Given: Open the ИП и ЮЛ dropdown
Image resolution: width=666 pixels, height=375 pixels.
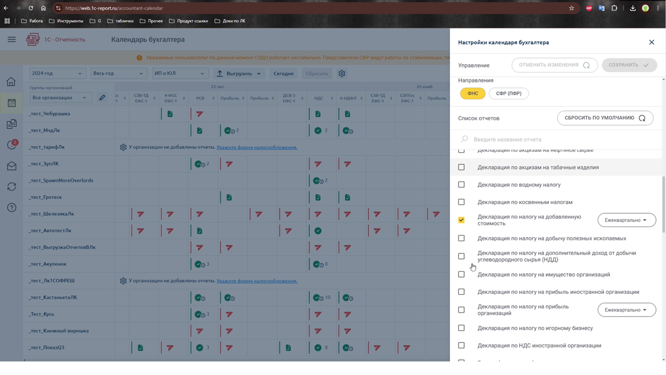Looking at the screenshot, I should tap(180, 73).
